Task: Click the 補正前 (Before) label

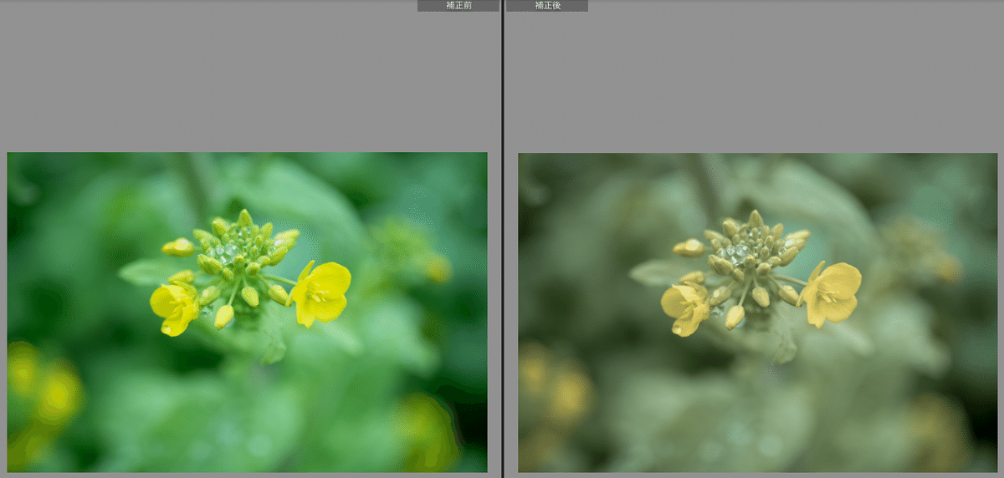Action: pos(458,6)
